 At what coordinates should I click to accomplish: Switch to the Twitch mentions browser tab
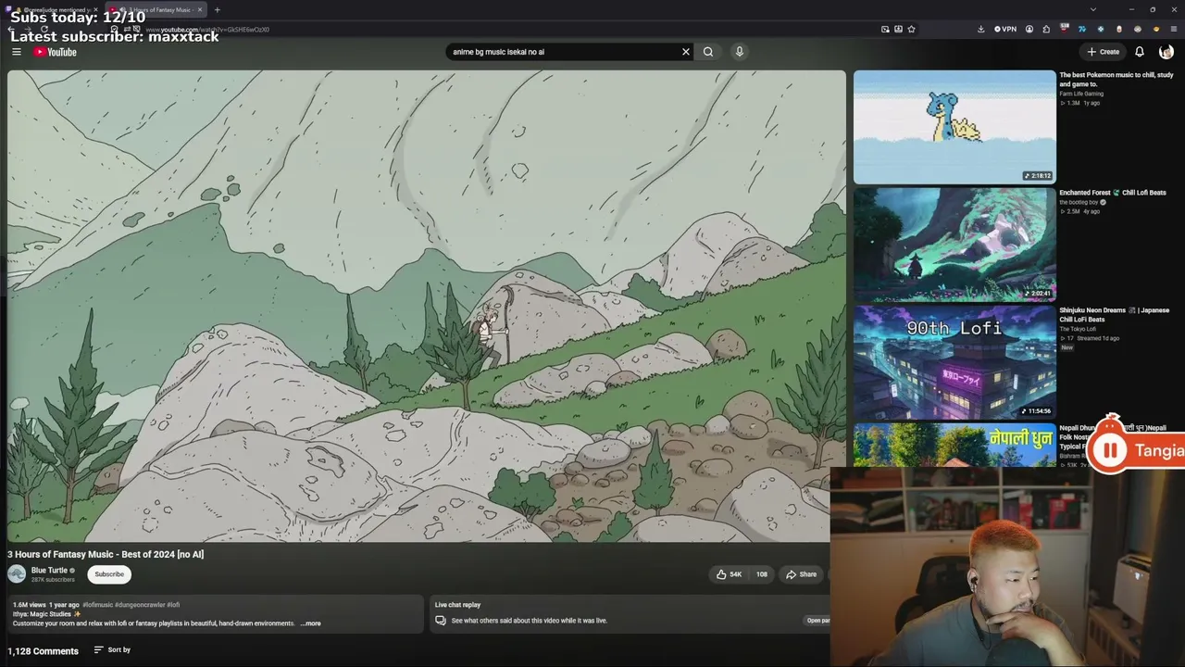click(x=51, y=9)
